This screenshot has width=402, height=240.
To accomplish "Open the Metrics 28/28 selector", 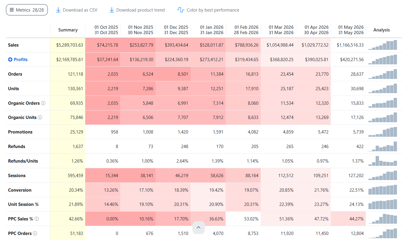I will 27,10.
